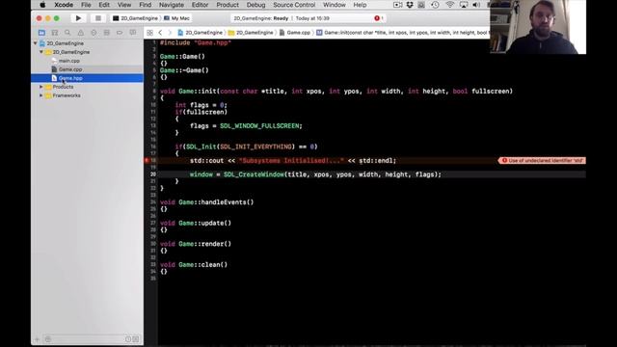
Task: Click the 'Use of undeclared identifier' error banner
Action: pyautogui.click(x=542, y=160)
